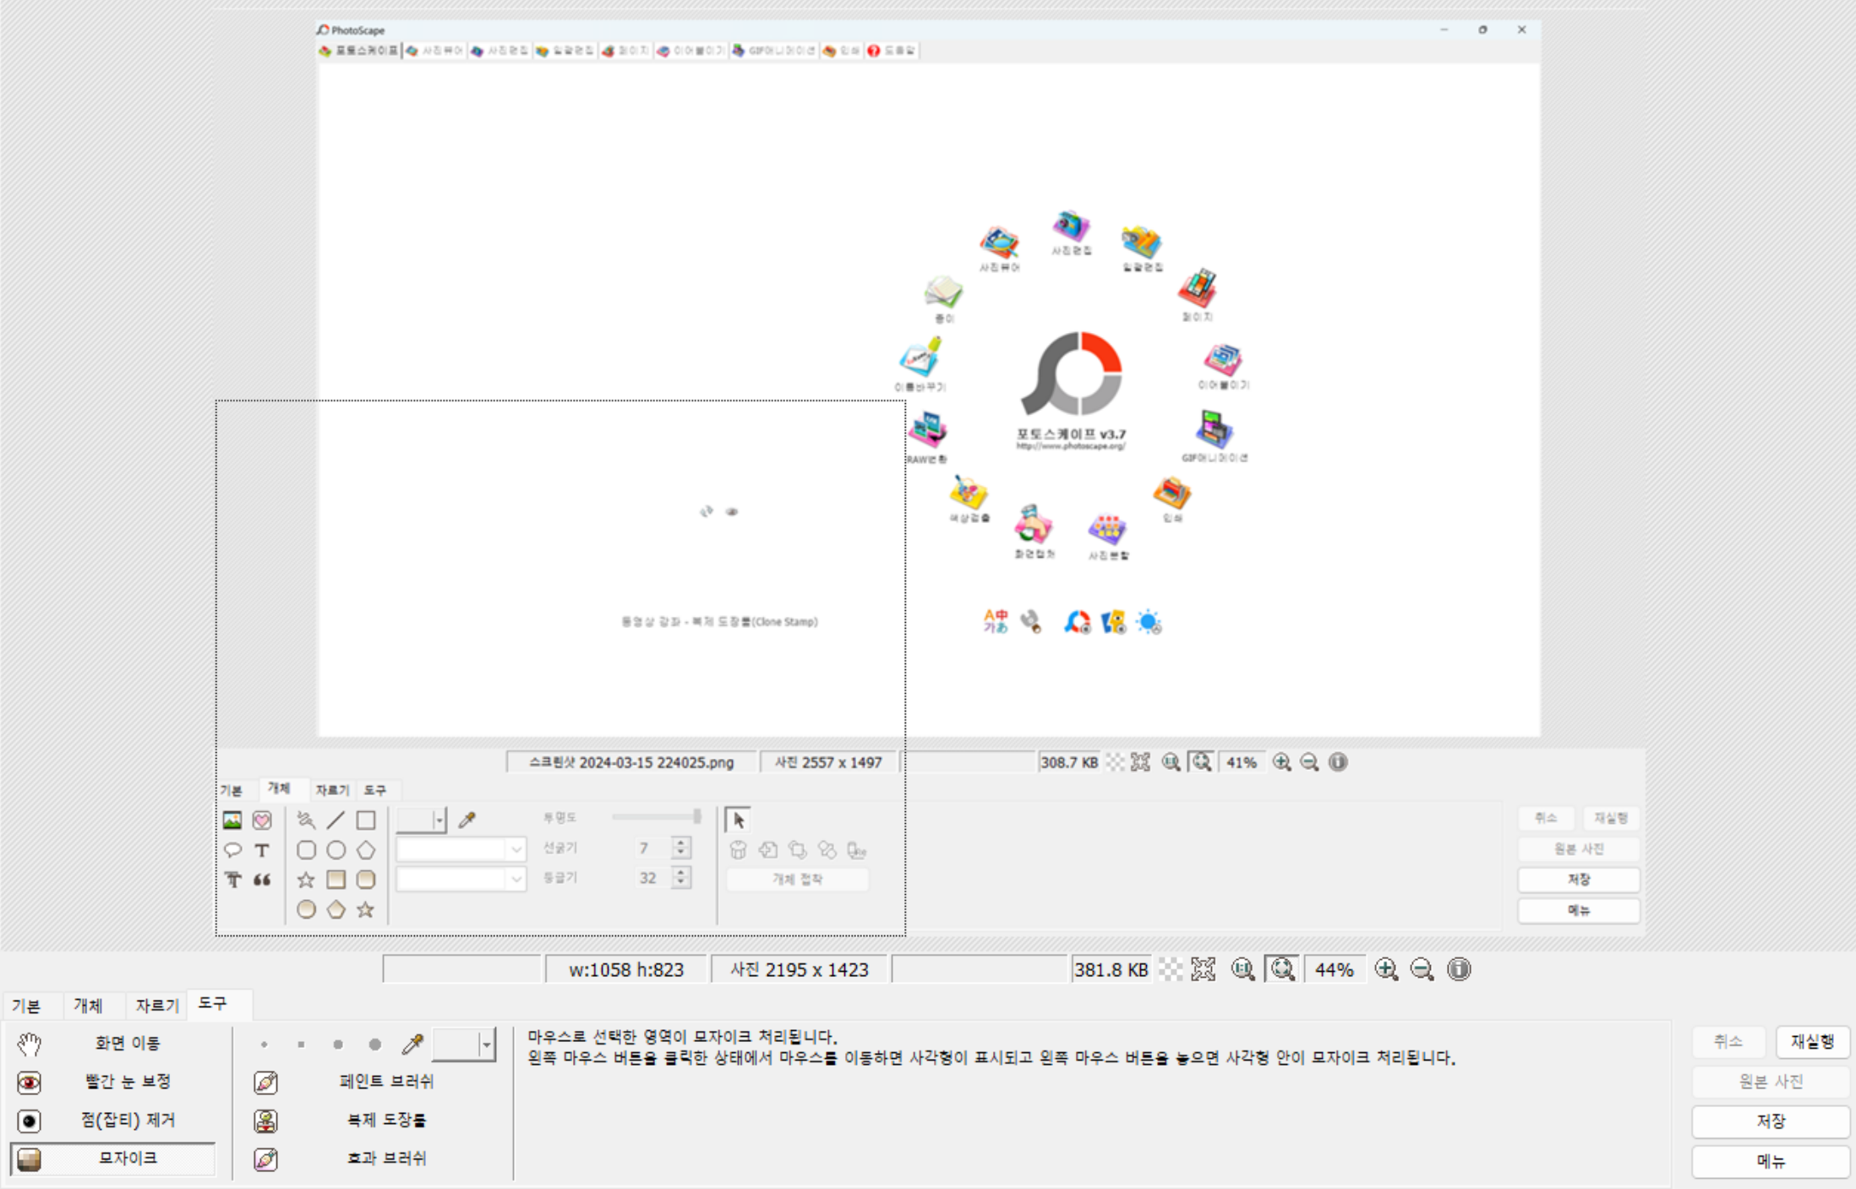The width and height of the screenshot is (1856, 1189).
Task: Toggle the fit-to-window zoom button
Action: coord(1282,969)
